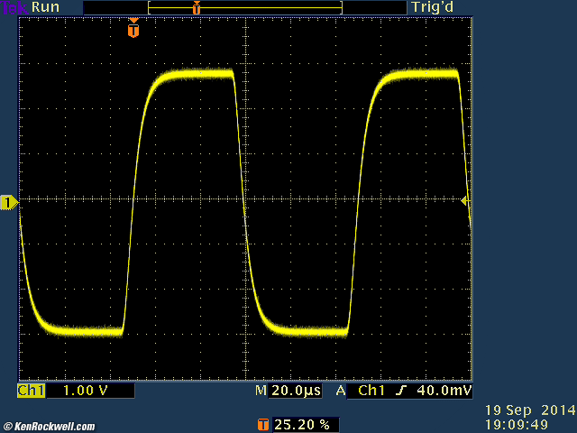Screen dimensions: 577x433
Task: Click the Tek logo
Action: point(14,7)
